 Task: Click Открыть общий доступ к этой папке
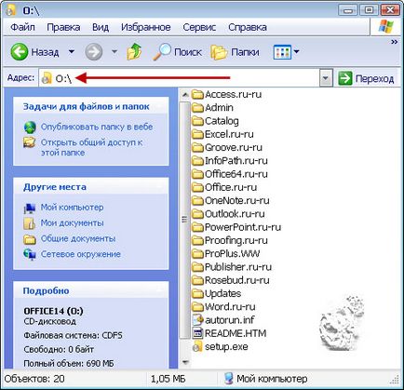(x=92, y=147)
